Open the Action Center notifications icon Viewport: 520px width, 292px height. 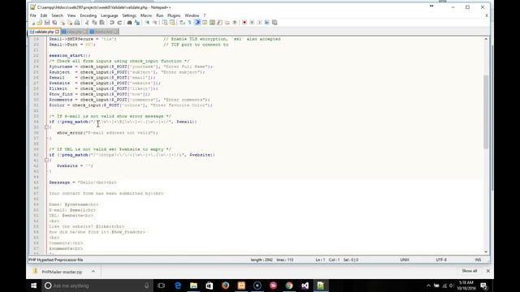[x=483, y=286]
